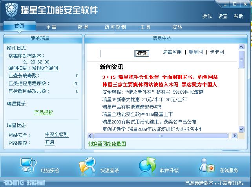Switch to the 首页 tab
The height and width of the screenshot is (187, 252).
pyautogui.click(x=20, y=26)
